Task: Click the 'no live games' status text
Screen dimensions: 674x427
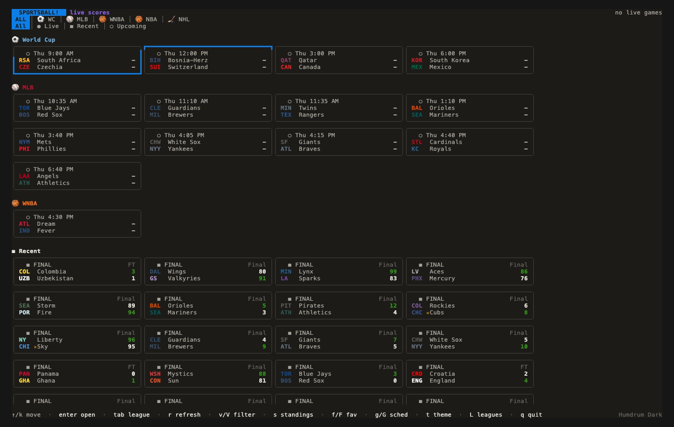Action: [x=639, y=13]
